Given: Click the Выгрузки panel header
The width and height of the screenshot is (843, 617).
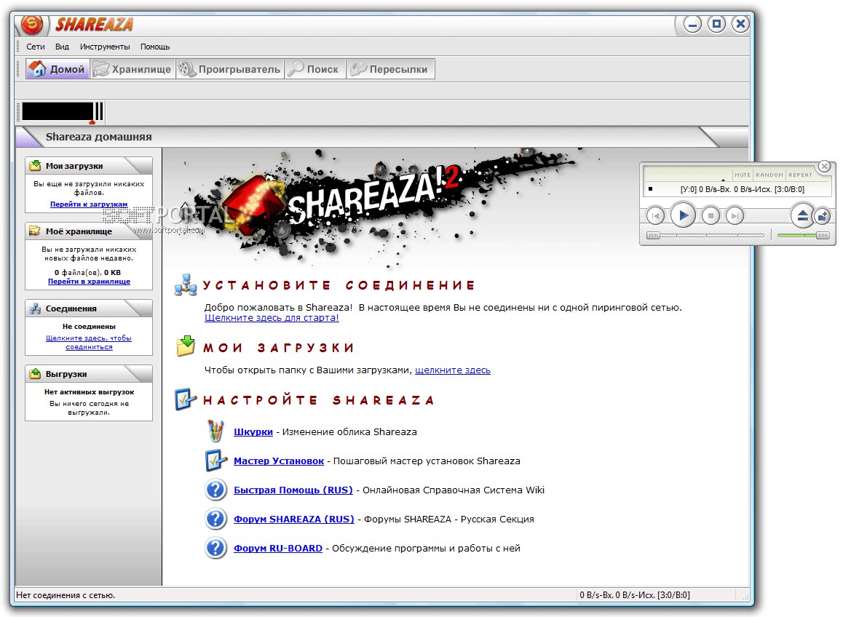Looking at the screenshot, I should point(89,373).
